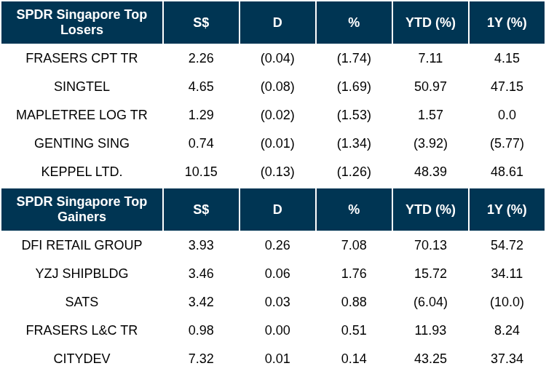Image resolution: width=546 pixels, height=374 pixels.
Task: Select SINGTEL's YTD value 50.97
Action: pos(430,87)
